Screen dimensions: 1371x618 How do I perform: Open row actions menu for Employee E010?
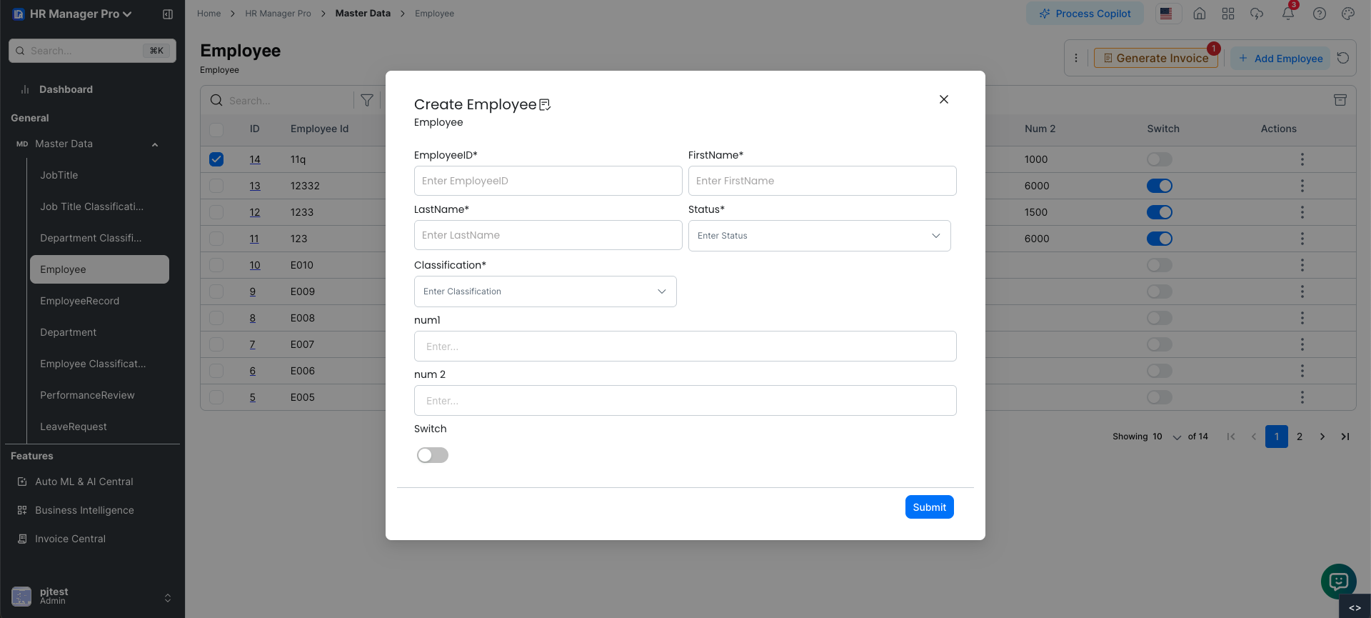1302,265
